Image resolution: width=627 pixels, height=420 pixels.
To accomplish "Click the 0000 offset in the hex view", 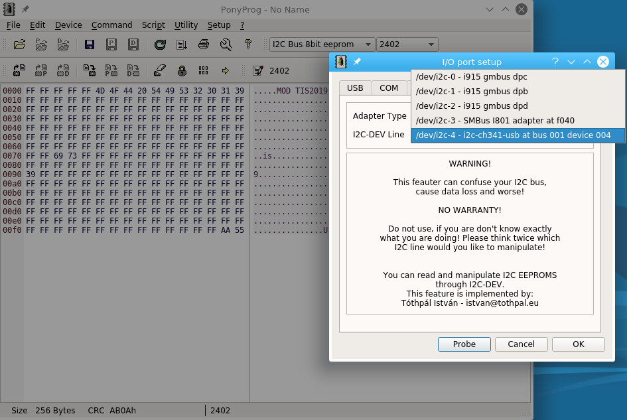I will (x=12, y=91).
